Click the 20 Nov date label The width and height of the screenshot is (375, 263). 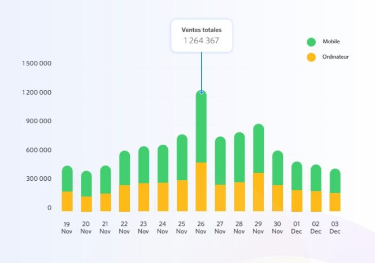(x=86, y=228)
